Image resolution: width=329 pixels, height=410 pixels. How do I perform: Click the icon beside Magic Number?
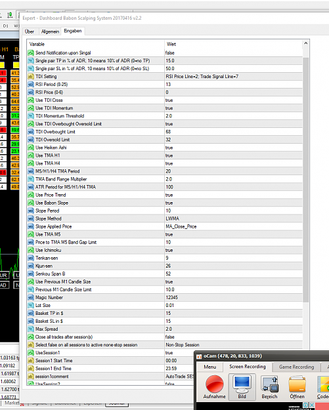tap(31, 298)
